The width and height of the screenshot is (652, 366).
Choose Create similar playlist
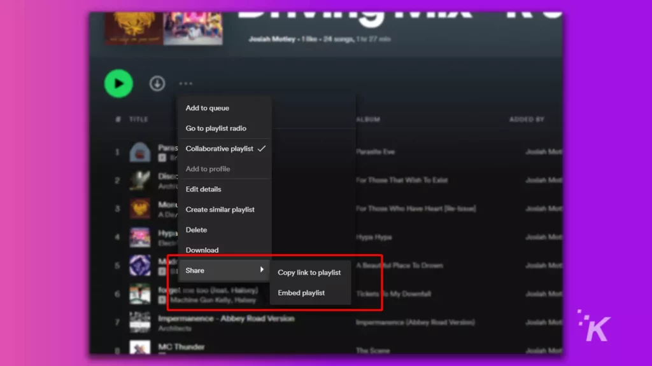(220, 209)
